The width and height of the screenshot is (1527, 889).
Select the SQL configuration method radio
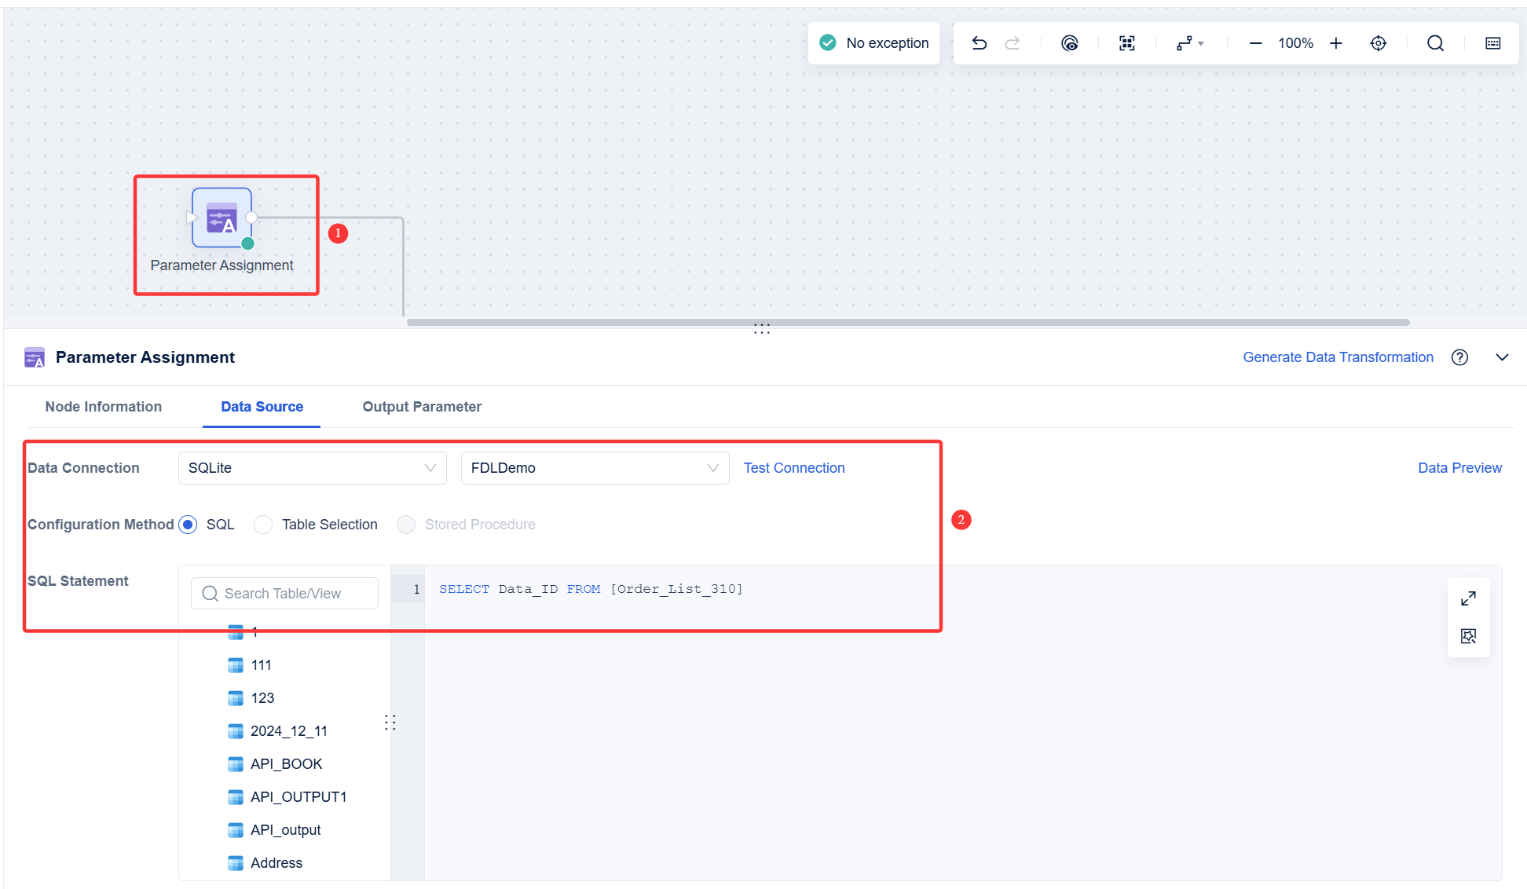pos(188,525)
